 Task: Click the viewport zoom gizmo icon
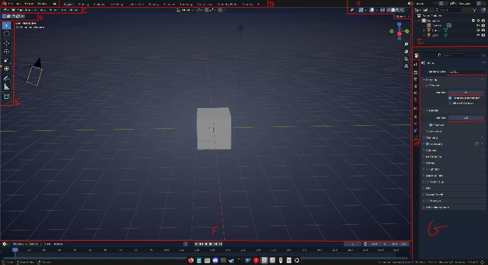pyautogui.click(x=406, y=44)
